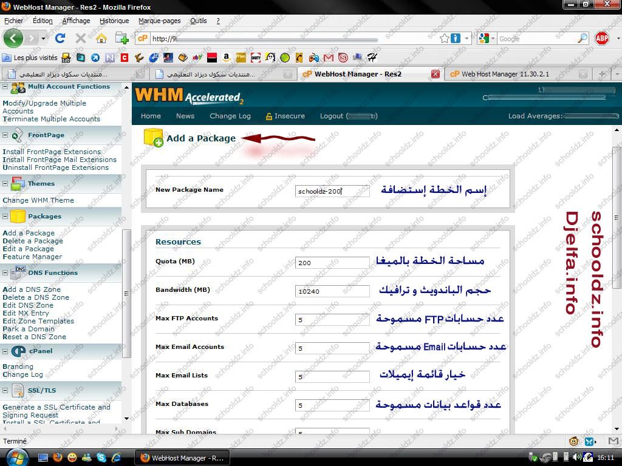The height and width of the screenshot is (466, 622).
Task: Click the Max FTP Accounts field
Action: click(x=332, y=320)
